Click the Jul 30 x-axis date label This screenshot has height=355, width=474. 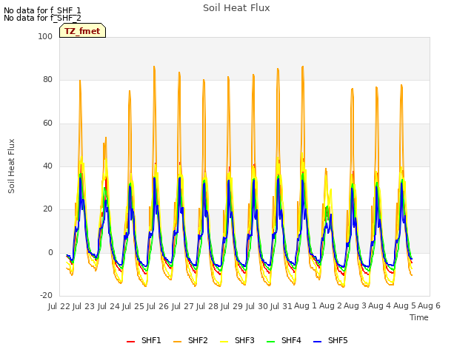256,306
